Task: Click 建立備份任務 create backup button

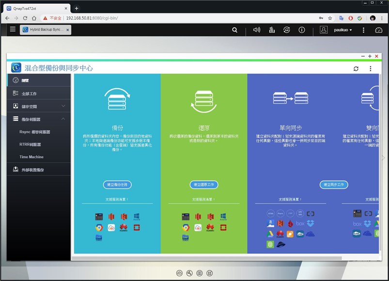Action: click(117, 185)
